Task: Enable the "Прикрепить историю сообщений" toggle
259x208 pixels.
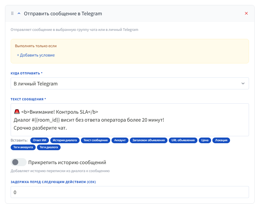Action: tap(19, 162)
